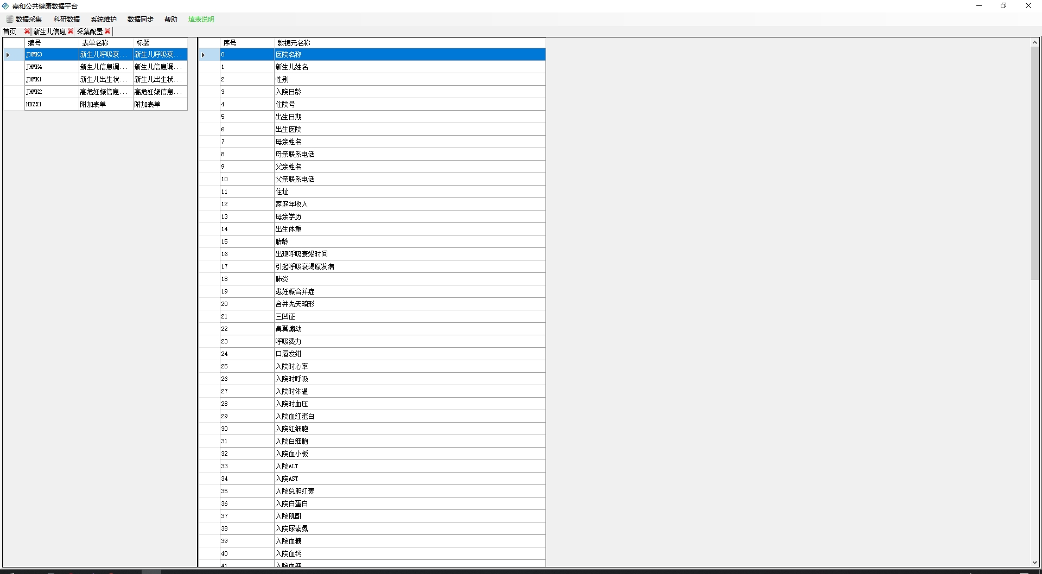Click the row selector arrow beside JHMK3
This screenshot has height=574, width=1042.
coord(14,54)
